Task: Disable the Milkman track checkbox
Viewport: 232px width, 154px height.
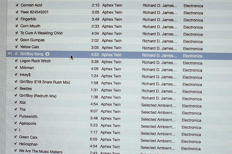Action: [x=16, y=68]
